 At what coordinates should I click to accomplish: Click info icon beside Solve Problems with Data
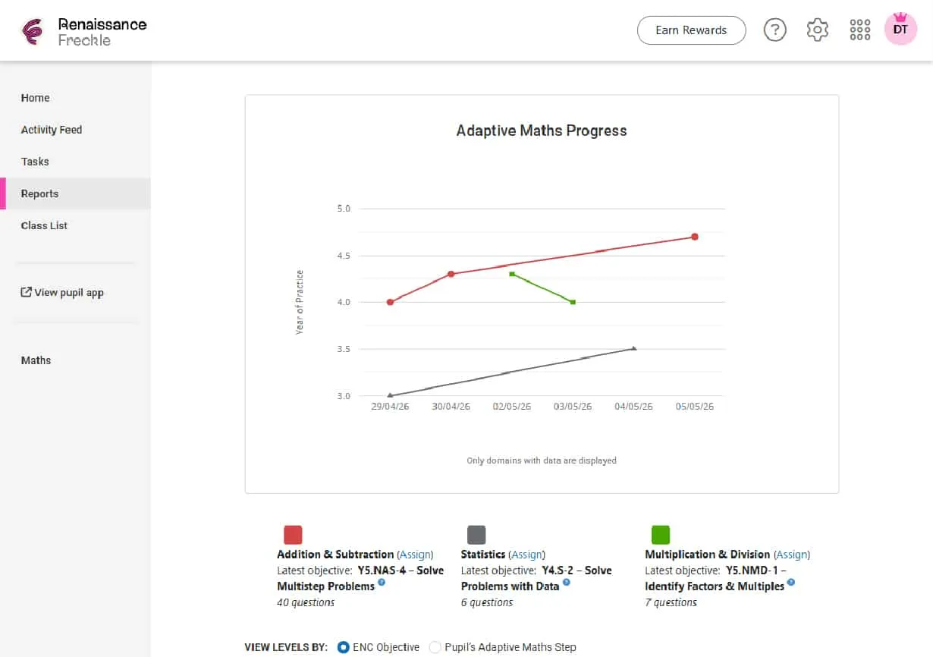coord(566,583)
